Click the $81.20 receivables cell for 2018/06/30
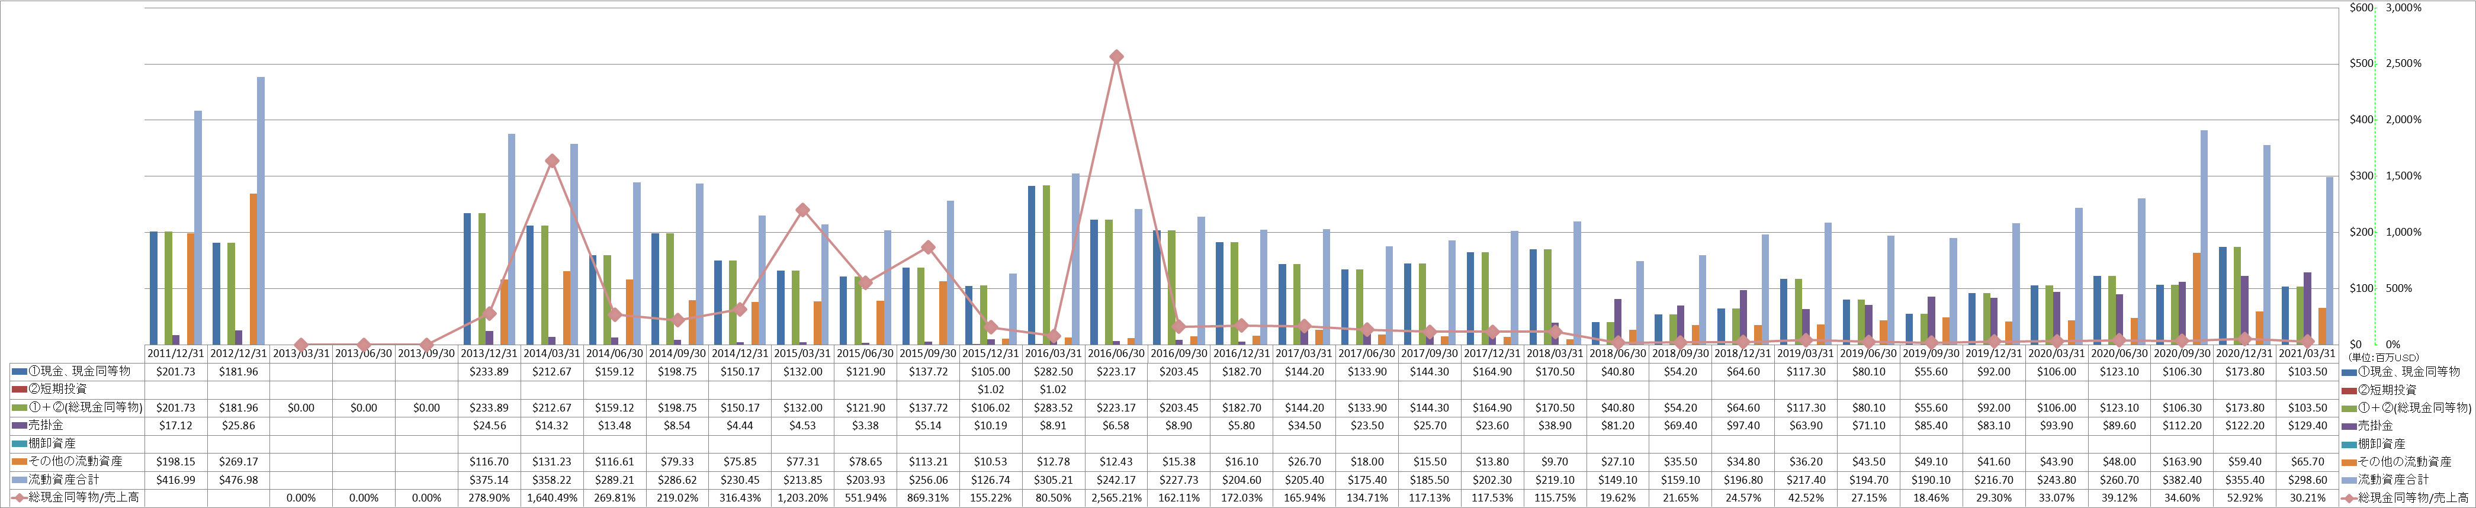2476x508 pixels. [1618, 426]
